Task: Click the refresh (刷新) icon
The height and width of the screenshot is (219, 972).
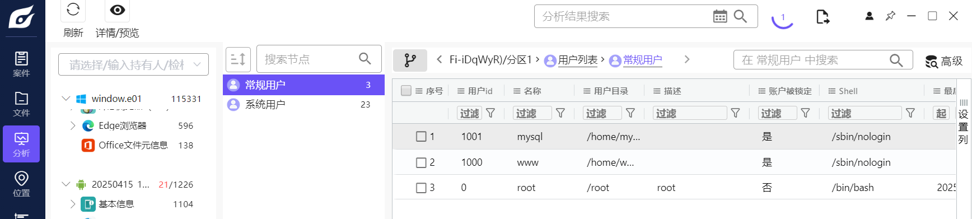Action: [x=73, y=10]
